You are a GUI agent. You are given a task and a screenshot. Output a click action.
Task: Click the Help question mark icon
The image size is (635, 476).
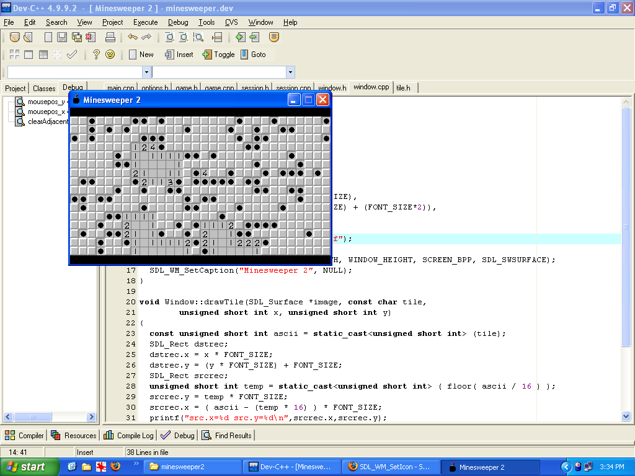[x=96, y=55]
